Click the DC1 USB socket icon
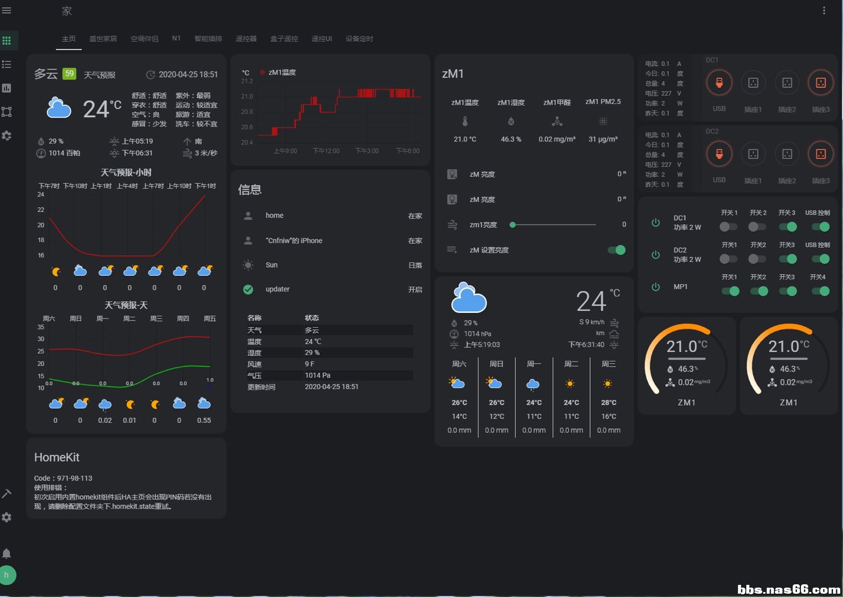This screenshot has height=597, width=843. click(x=719, y=83)
